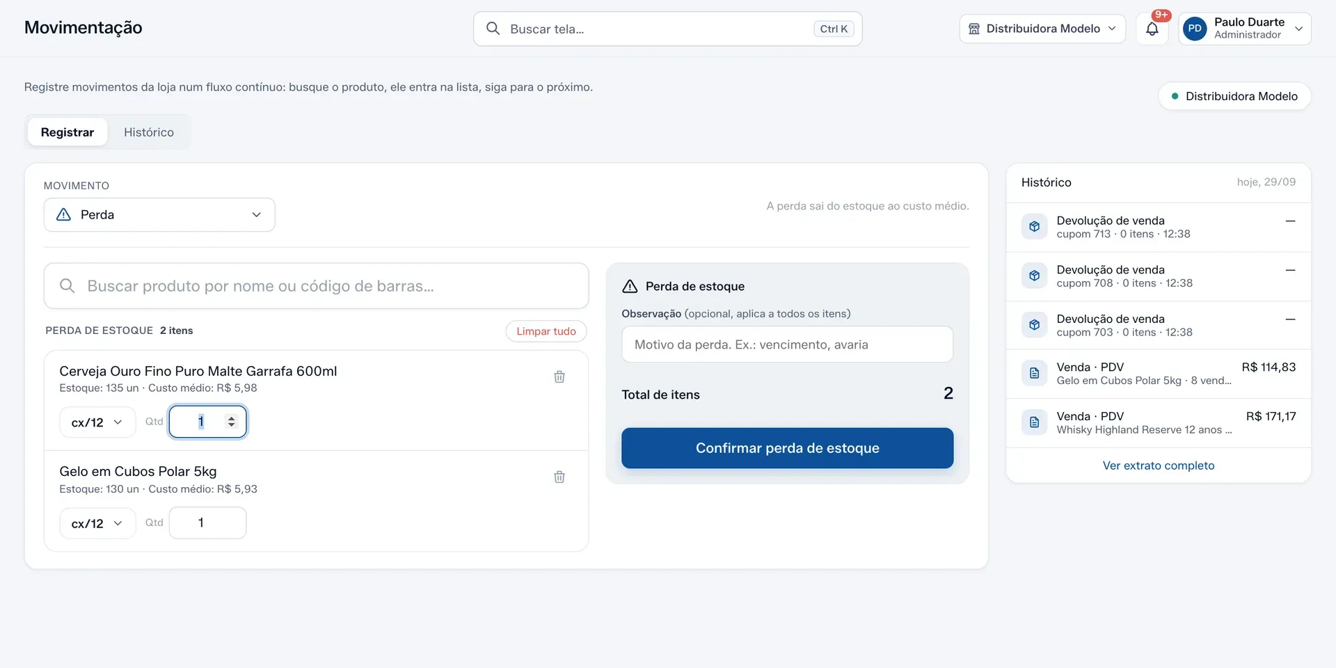Open Ver extrato completo link

click(x=1159, y=466)
